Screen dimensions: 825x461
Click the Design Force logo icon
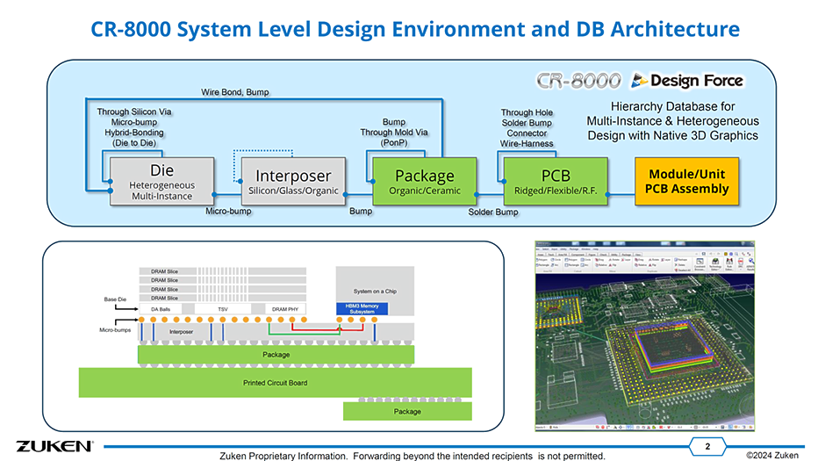click(639, 80)
